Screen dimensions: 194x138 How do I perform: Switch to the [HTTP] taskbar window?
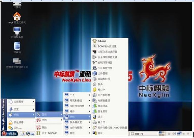(x=144, y=133)
